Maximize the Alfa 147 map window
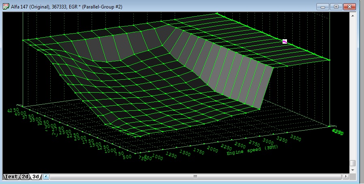The image size is (364, 184). pyautogui.click(x=336, y=7)
